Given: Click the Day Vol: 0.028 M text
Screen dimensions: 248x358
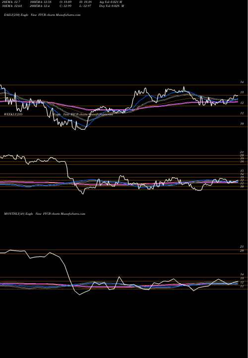Looking at the screenshot, I should [112, 6].
